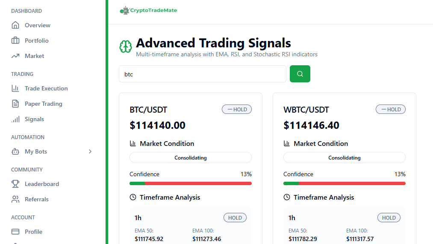Image resolution: width=433 pixels, height=244 pixels.
Task: Click the Overview home icon
Action: [x=15, y=25]
